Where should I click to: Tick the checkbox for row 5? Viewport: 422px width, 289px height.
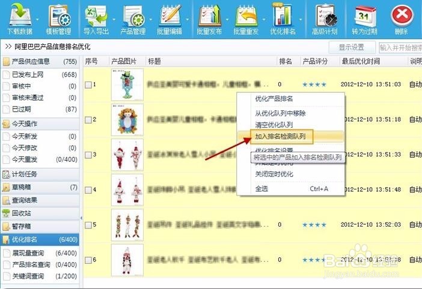pyautogui.click(x=88, y=225)
